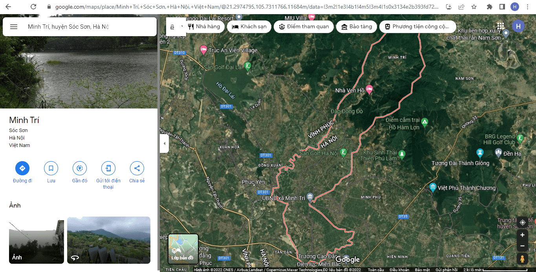Click the Sân Golf Hà Nội marker
The width and height of the screenshot is (536, 272).
coord(344,152)
